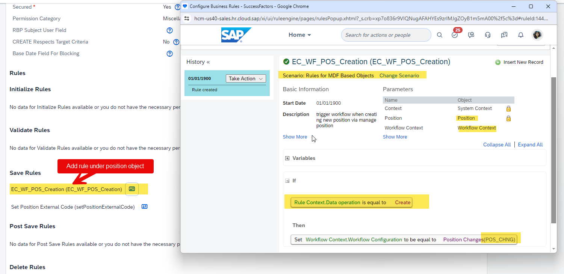564x274 pixels.
Task: Click the Set Workflow Configuration action row
Action: [404, 239]
